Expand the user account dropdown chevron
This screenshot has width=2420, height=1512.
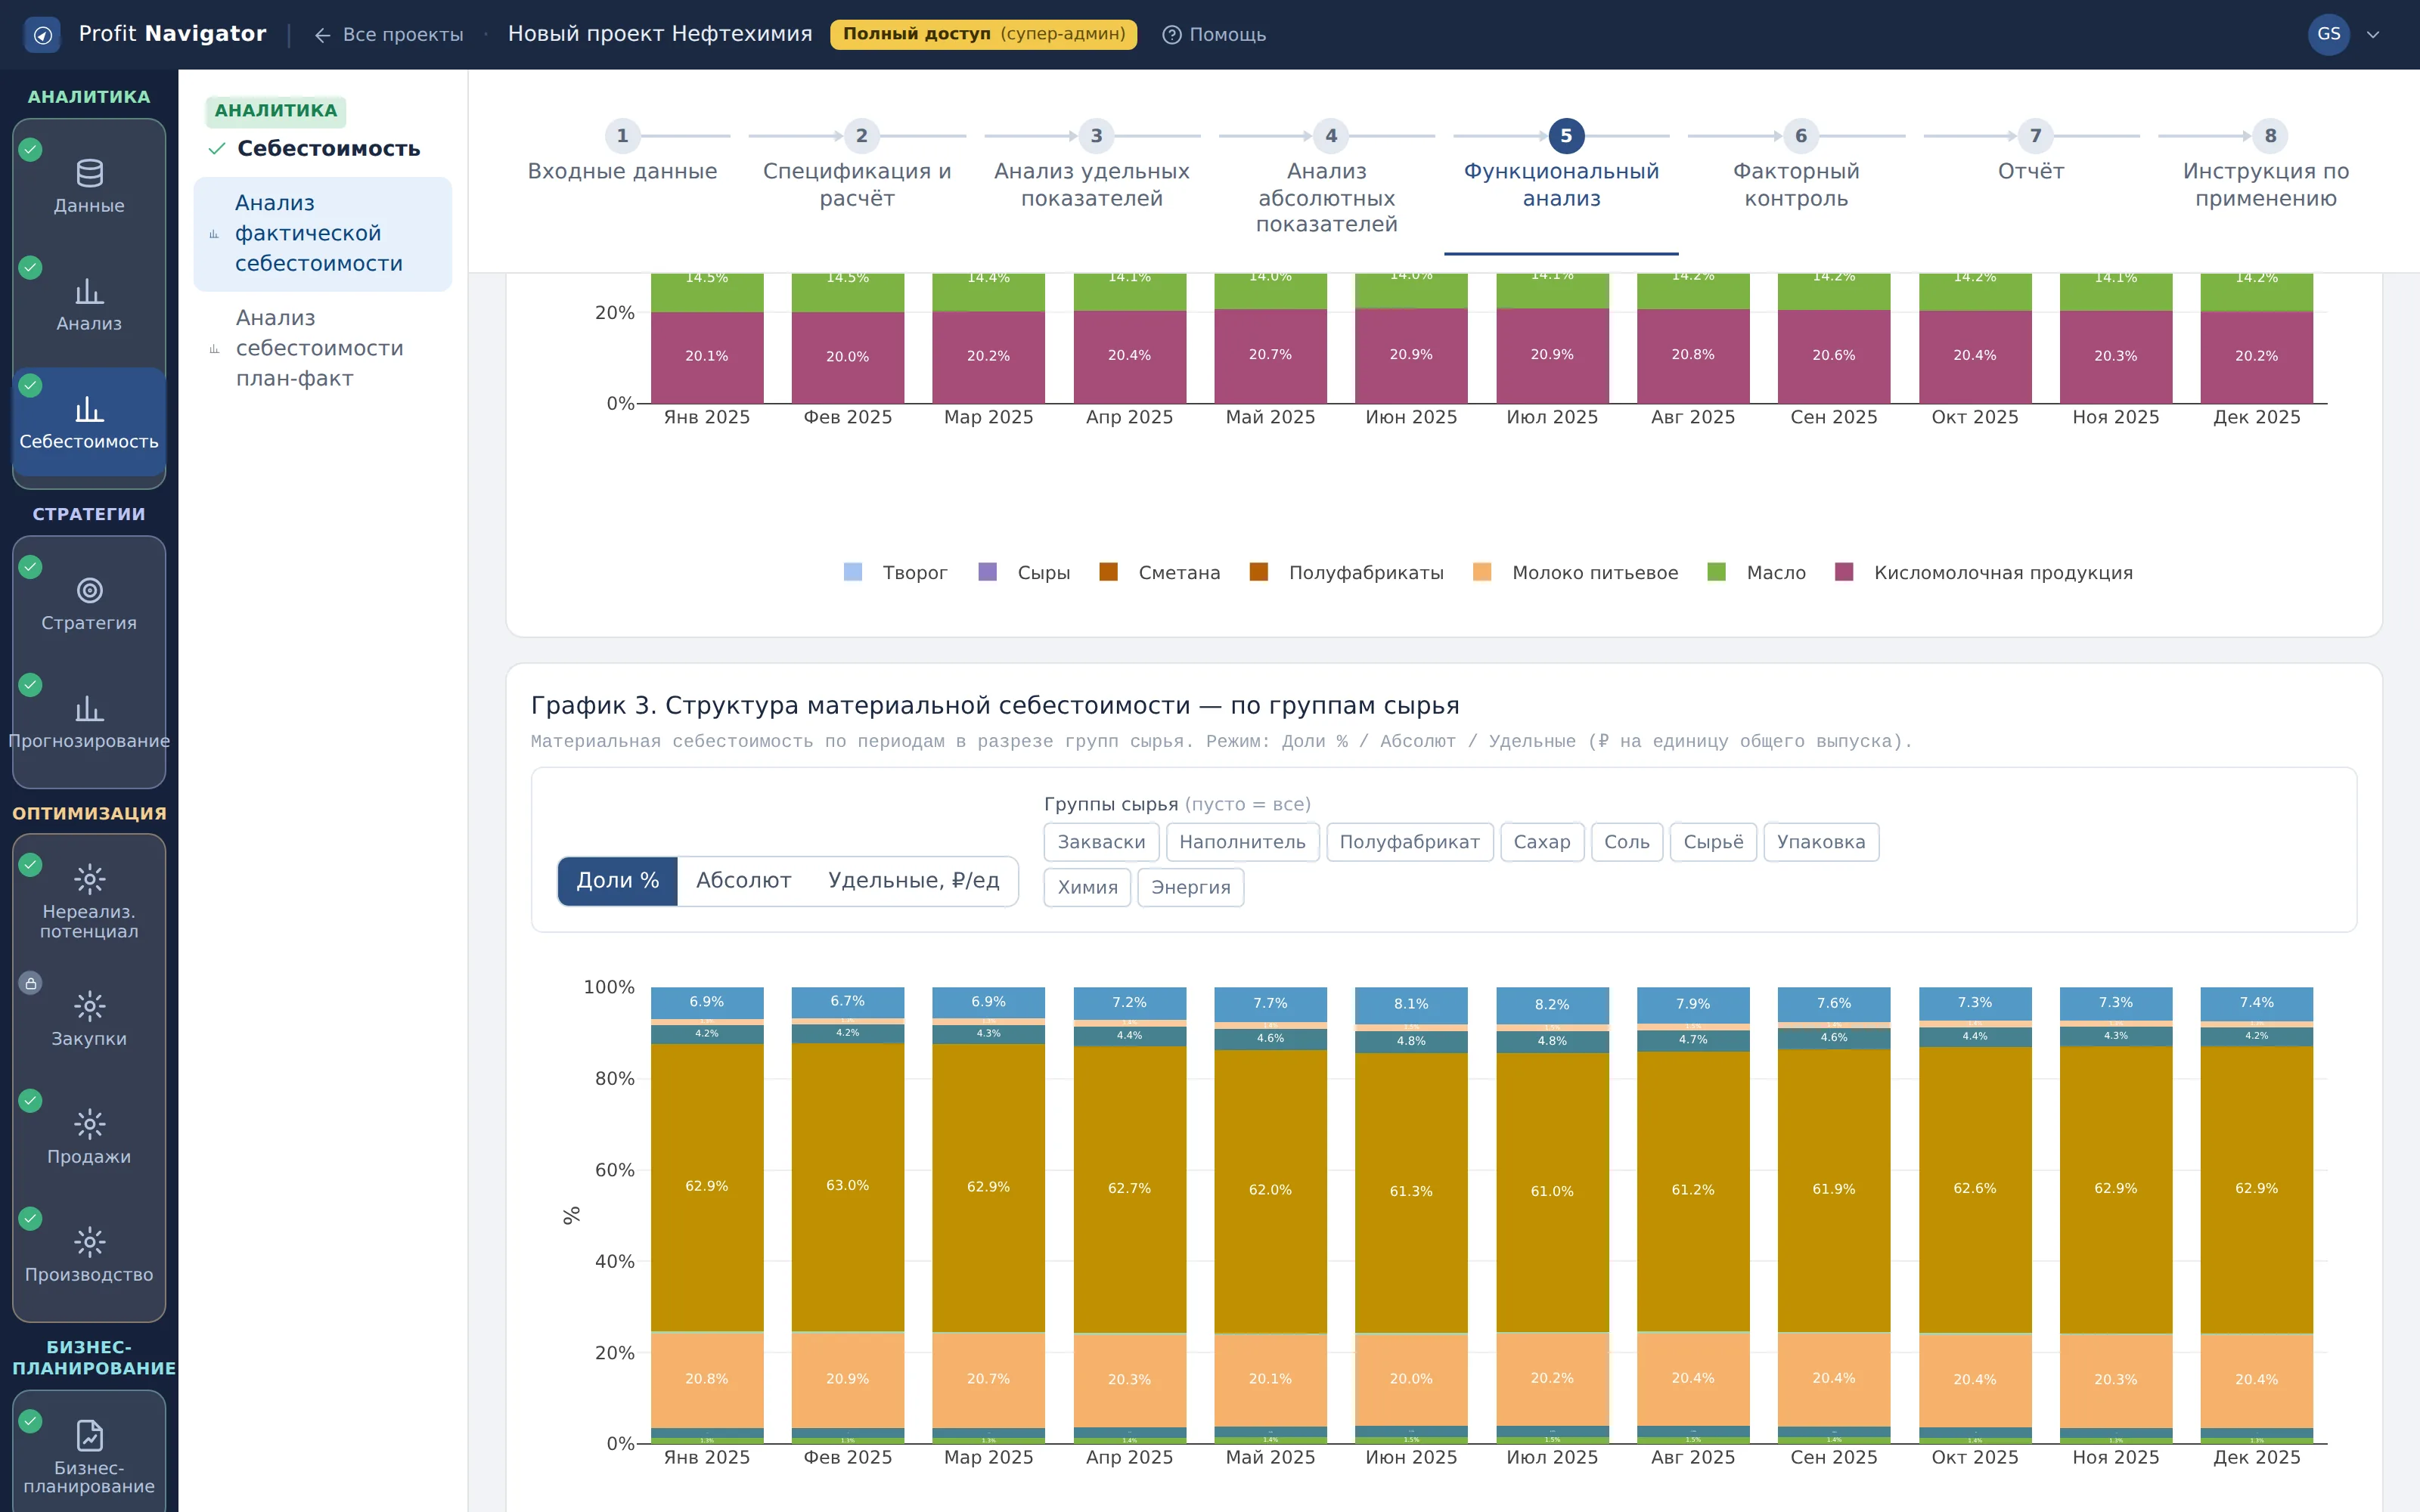pos(2373,35)
